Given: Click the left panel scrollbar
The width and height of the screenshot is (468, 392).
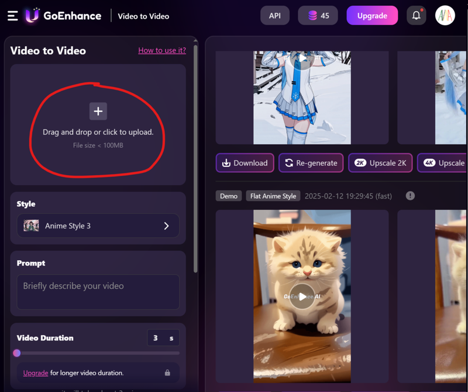Looking at the screenshot, I should (x=195, y=158).
